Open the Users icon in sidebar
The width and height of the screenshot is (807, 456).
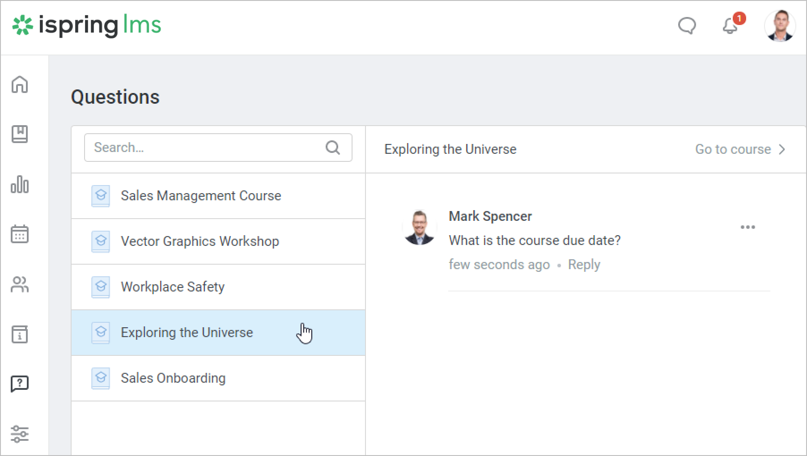point(20,284)
